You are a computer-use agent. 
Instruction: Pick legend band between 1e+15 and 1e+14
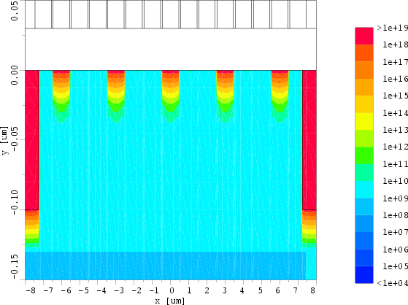pyautogui.click(x=364, y=104)
